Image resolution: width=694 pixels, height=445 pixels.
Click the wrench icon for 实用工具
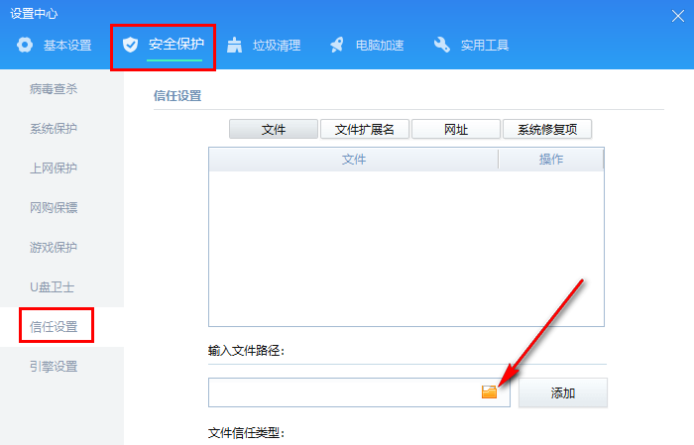[x=442, y=45]
